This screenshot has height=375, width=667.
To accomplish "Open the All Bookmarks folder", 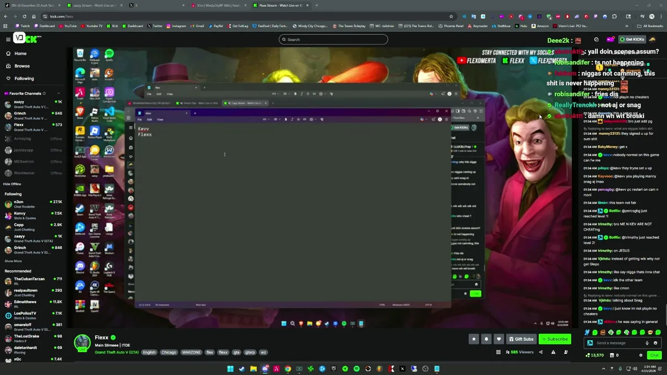I will click(x=650, y=26).
